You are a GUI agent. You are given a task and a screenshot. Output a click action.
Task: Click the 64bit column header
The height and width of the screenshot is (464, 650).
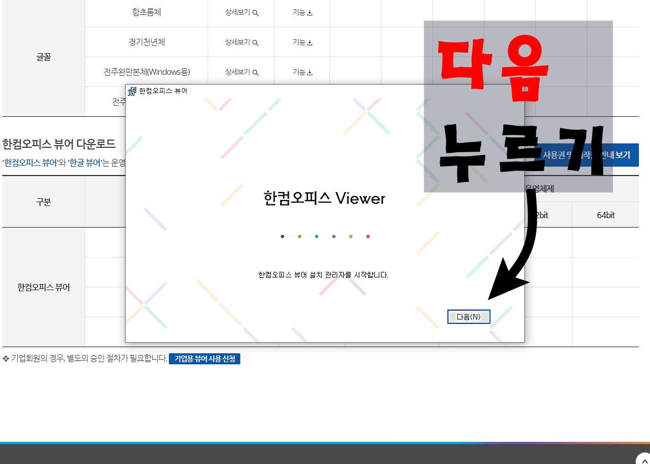[606, 215]
